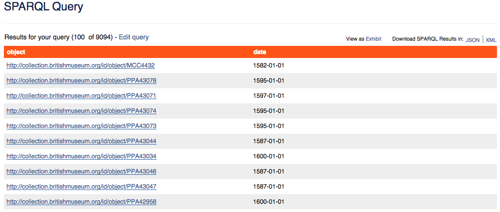Open object link PPA43044

[x=81, y=141]
